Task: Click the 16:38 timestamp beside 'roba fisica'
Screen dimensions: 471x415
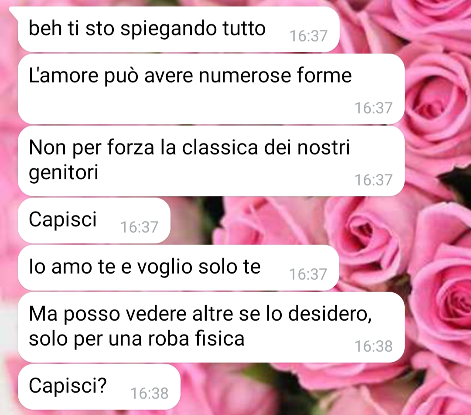Action: tap(373, 346)
